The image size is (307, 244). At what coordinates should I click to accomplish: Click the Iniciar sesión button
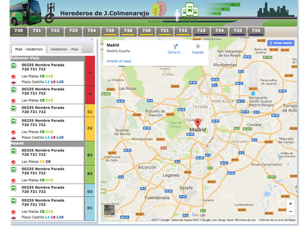point(281,43)
